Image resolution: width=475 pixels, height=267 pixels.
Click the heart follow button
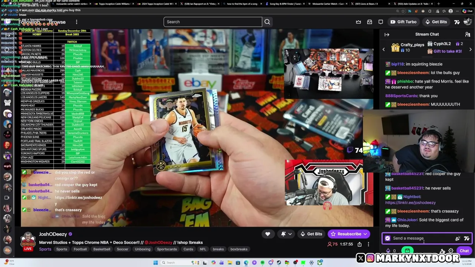pos(268,234)
